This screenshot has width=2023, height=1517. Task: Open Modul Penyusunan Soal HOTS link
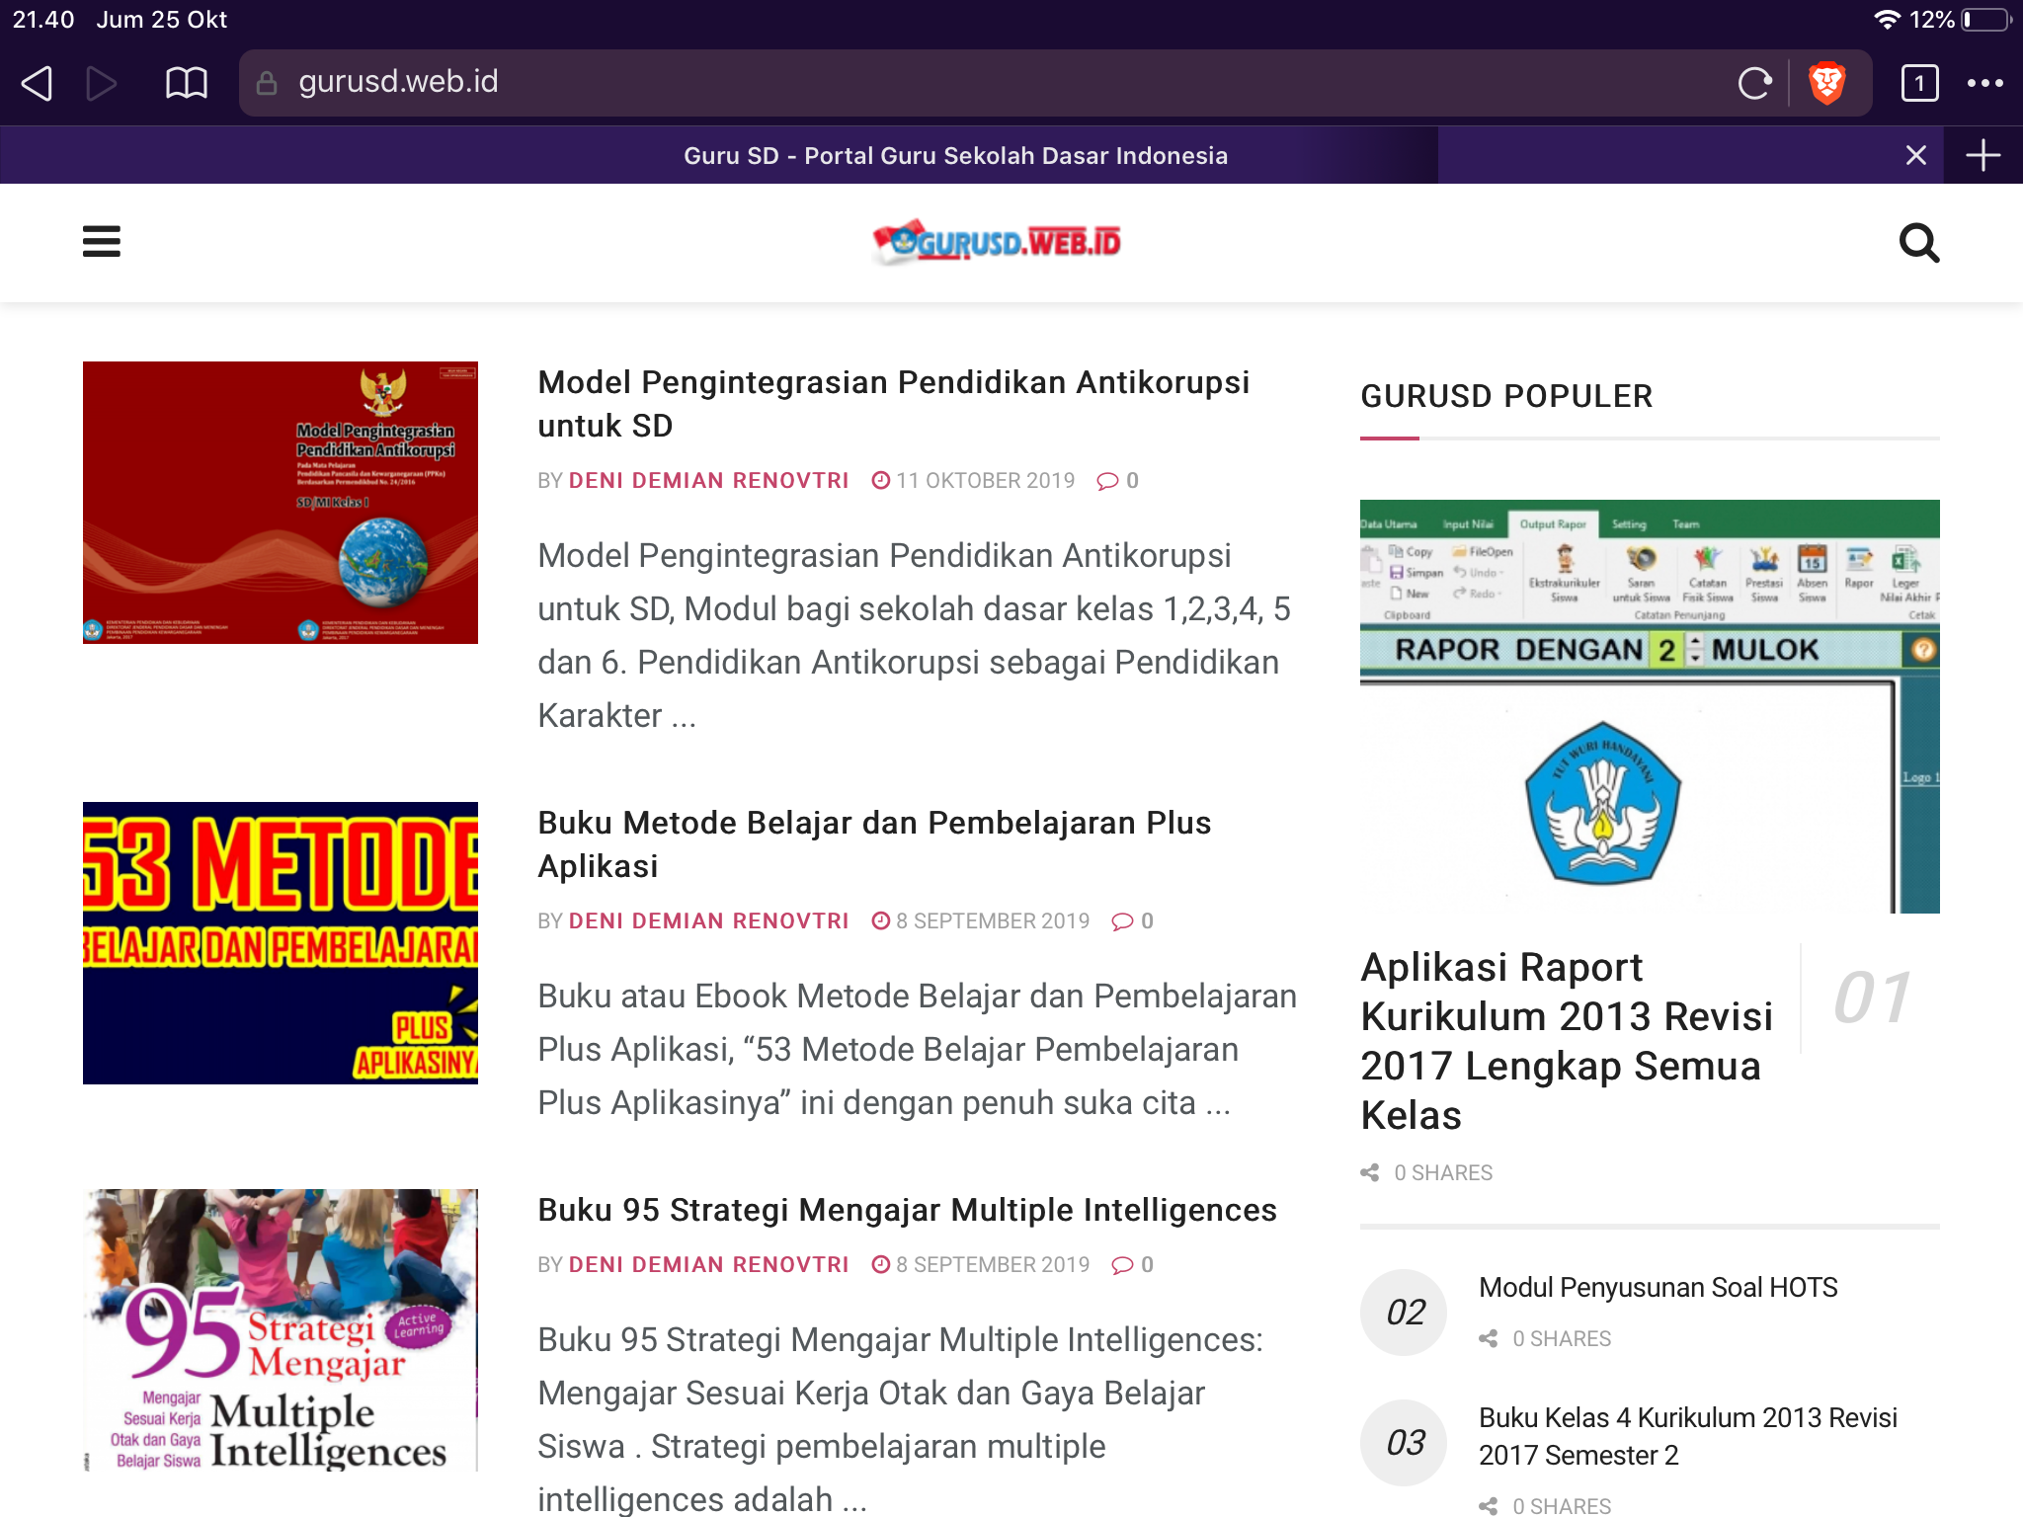pos(1658,1287)
